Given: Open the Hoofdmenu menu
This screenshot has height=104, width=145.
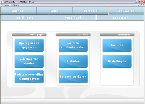Looking at the screenshot, I should 15,5.
